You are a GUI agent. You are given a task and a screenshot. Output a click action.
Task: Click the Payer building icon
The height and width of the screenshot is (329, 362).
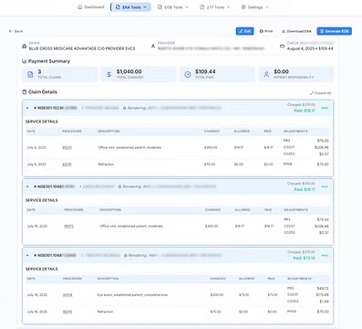click(25, 46)
